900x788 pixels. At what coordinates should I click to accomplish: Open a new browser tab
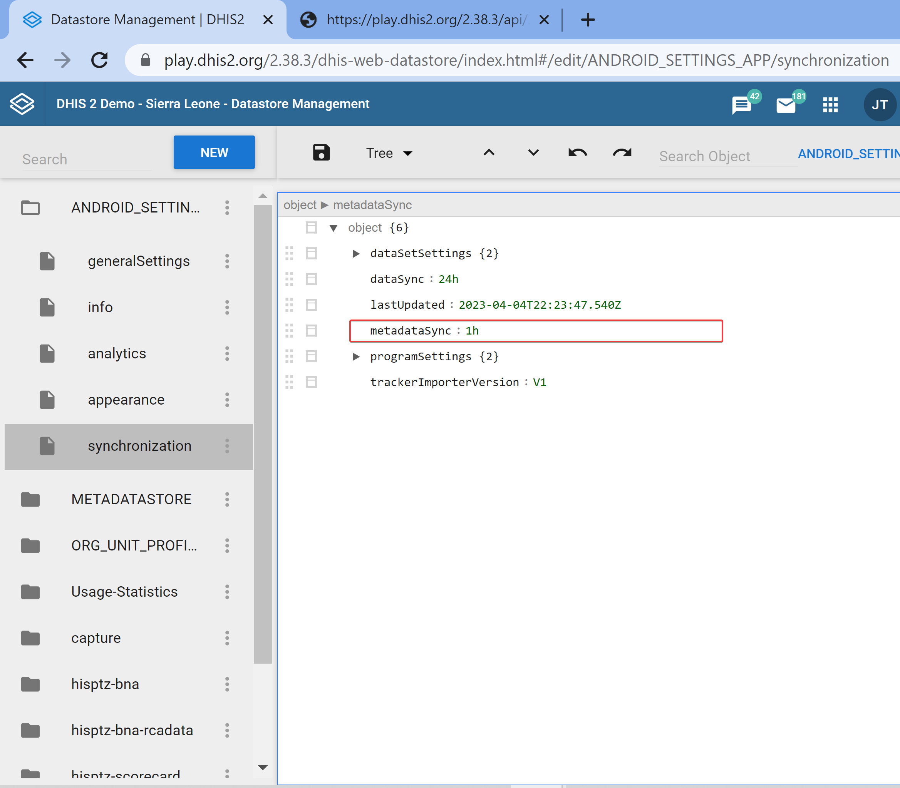point(588,20)
